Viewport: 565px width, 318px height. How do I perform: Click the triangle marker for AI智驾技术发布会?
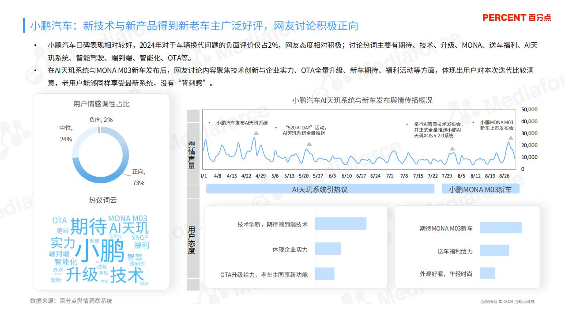(x=452, y=148)
